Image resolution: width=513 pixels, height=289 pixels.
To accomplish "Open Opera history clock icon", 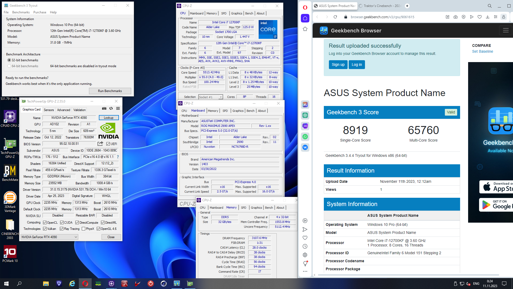I will (305, 246).
